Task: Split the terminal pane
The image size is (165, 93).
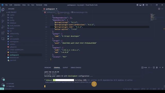Action: point(154,67)
